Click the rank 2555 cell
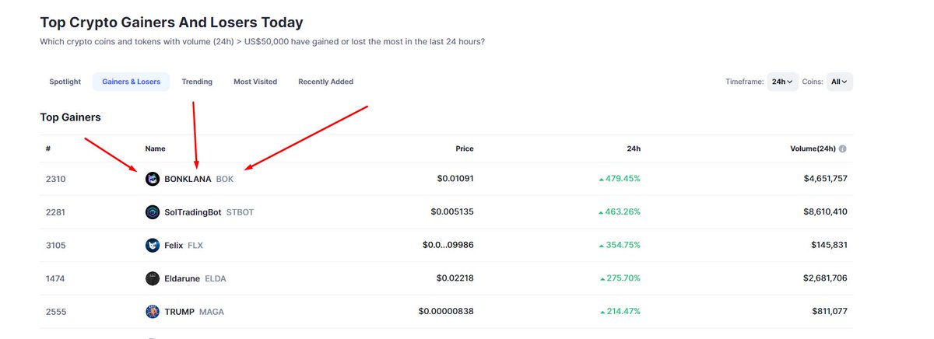Image resolution: width=934 pixels, height=339 pixels. click(x=56, y=312)
